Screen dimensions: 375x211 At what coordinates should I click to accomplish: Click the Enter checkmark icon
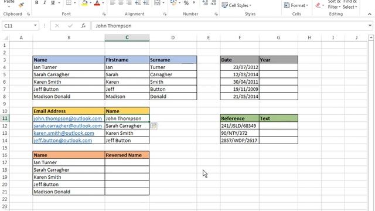(70, 26)
